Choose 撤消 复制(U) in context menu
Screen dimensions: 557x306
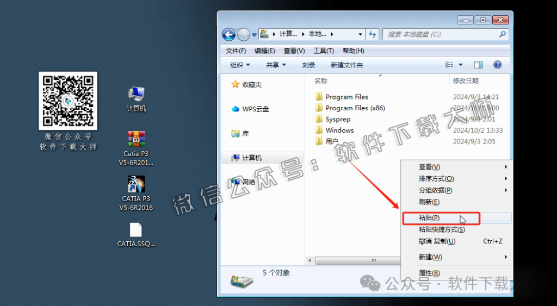point(457,241)
